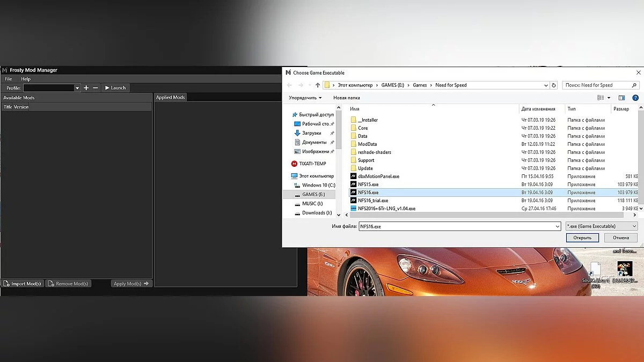Open Help with the blue question mark icon
The image size is (644, 362).
coord(635,98)
